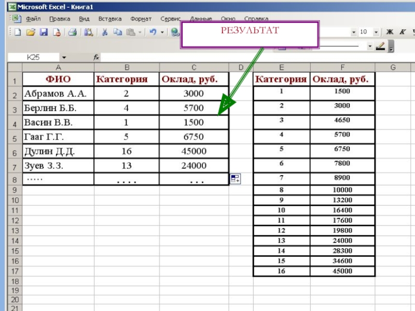This screenshot has width=415, height=311.
Task: Click the Auto Fill Options button below table
Action: coord(235,179)
